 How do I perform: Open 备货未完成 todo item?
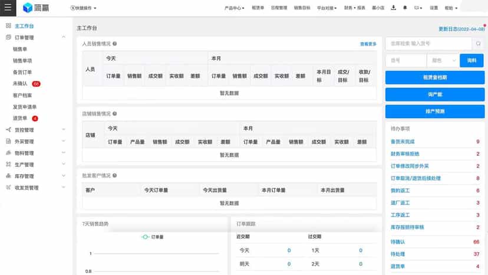[403, 142]
